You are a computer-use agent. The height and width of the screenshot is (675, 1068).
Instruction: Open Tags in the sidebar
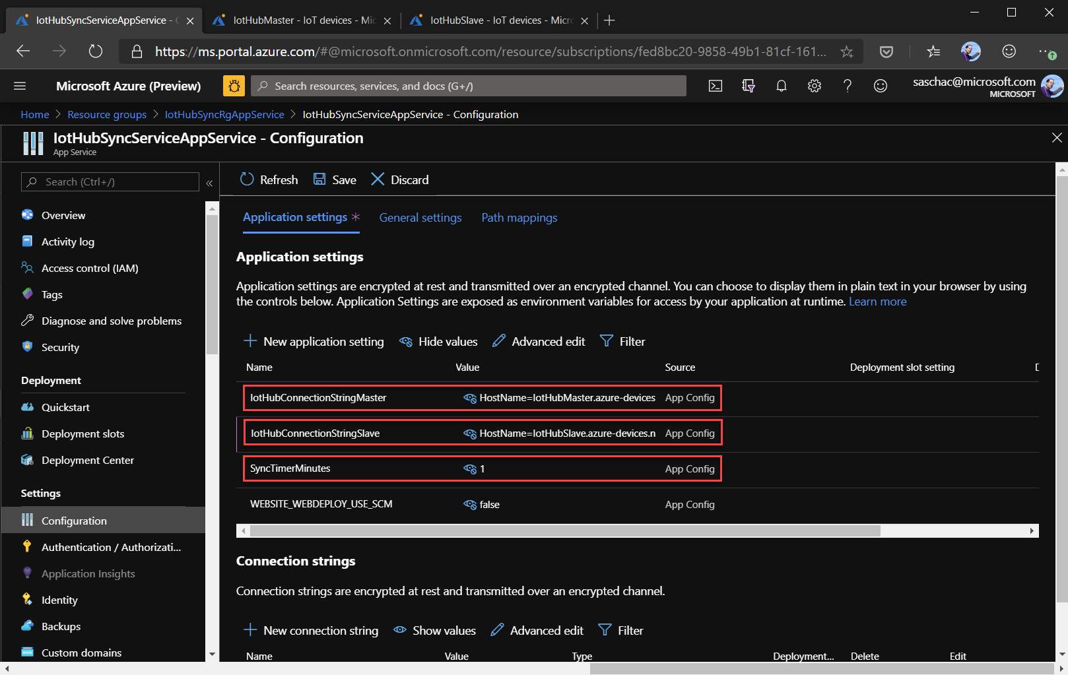tap(52, 294)
